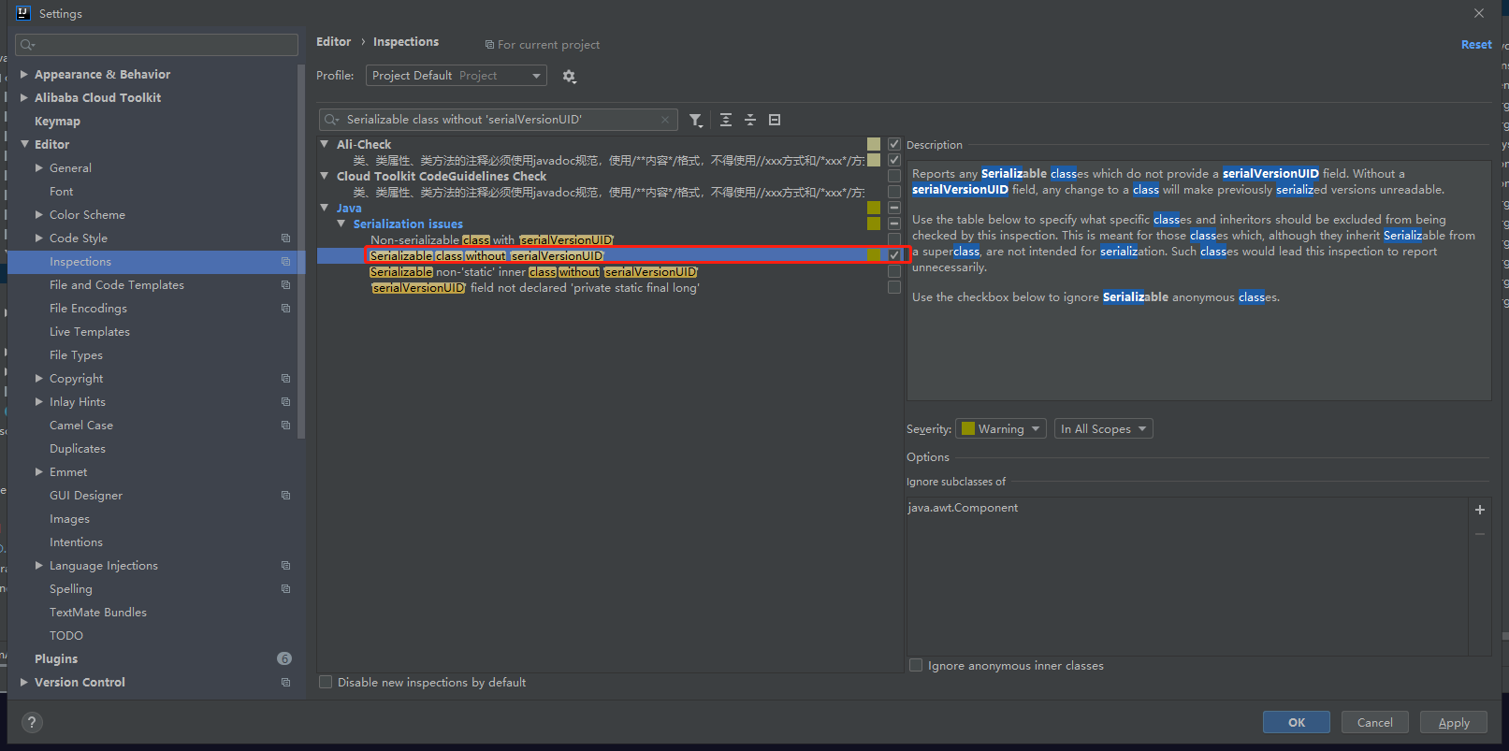Image resolution: width=1509 pixels, height=751 pixels.
Task: Expand Alibaba Cloud Toolkit settings node
Action: (x=24, y=97)
